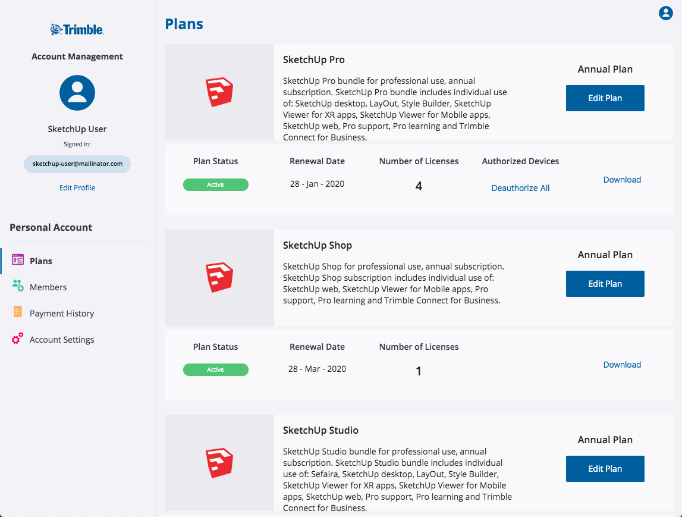Click the Payment History receipt icon
682x517 pixels.
point(18,312)
